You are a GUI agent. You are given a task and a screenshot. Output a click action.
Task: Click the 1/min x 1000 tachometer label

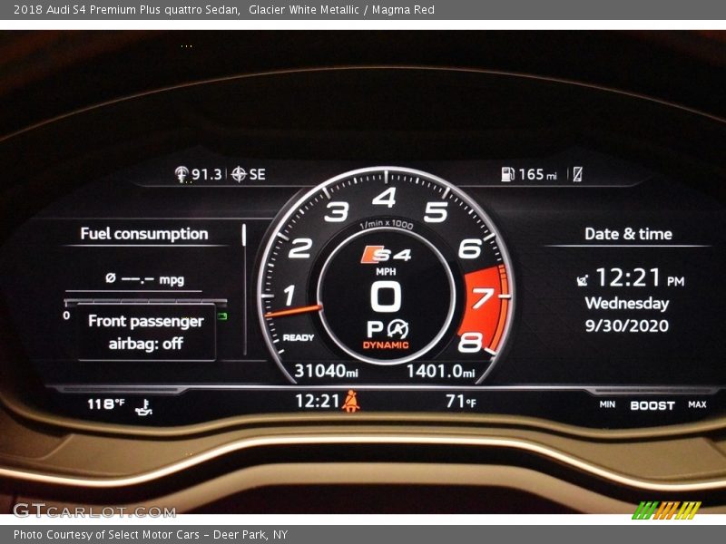pyautogui.click(x=387, y=224)
